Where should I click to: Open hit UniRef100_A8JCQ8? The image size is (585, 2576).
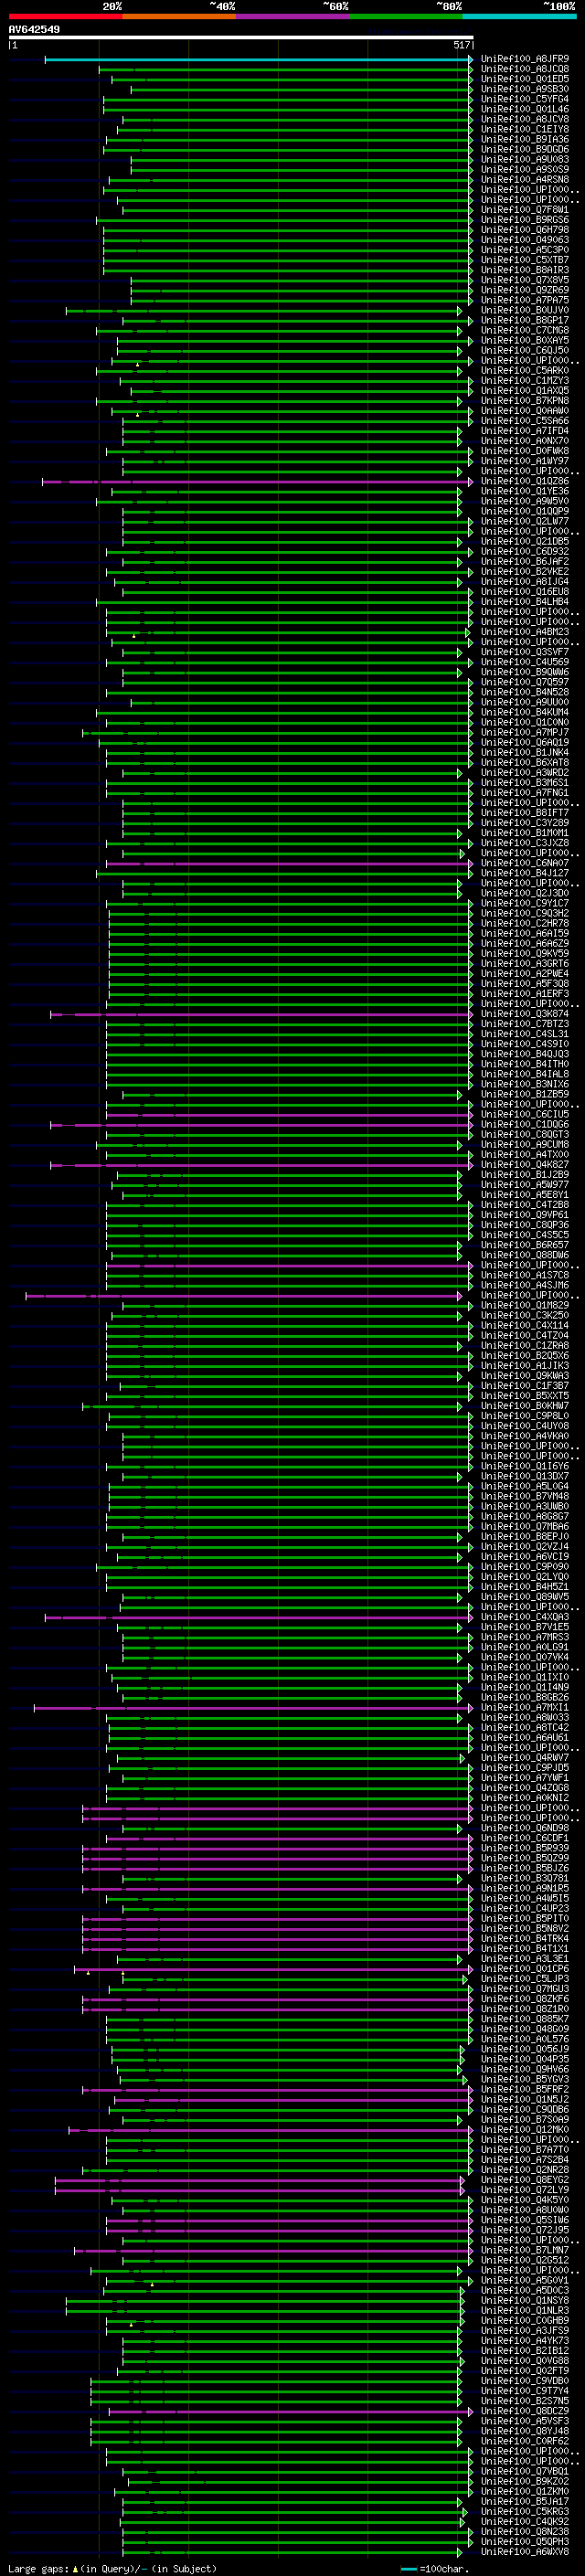tap(525, 69)
